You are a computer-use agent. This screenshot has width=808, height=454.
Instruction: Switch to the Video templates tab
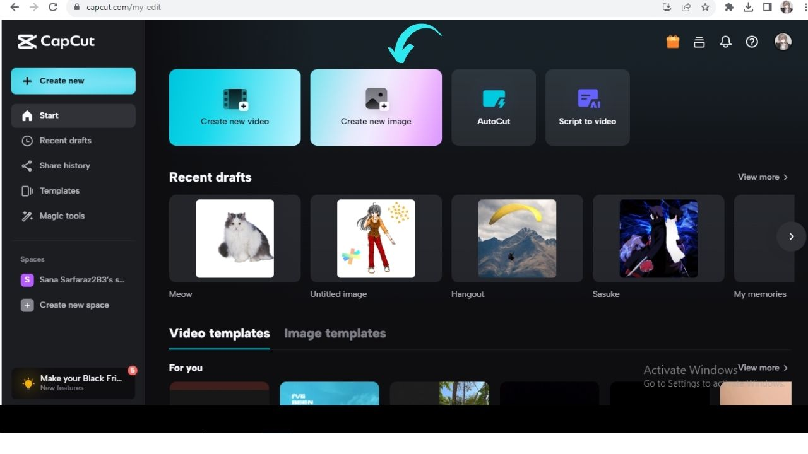click(x=220, y=334)
